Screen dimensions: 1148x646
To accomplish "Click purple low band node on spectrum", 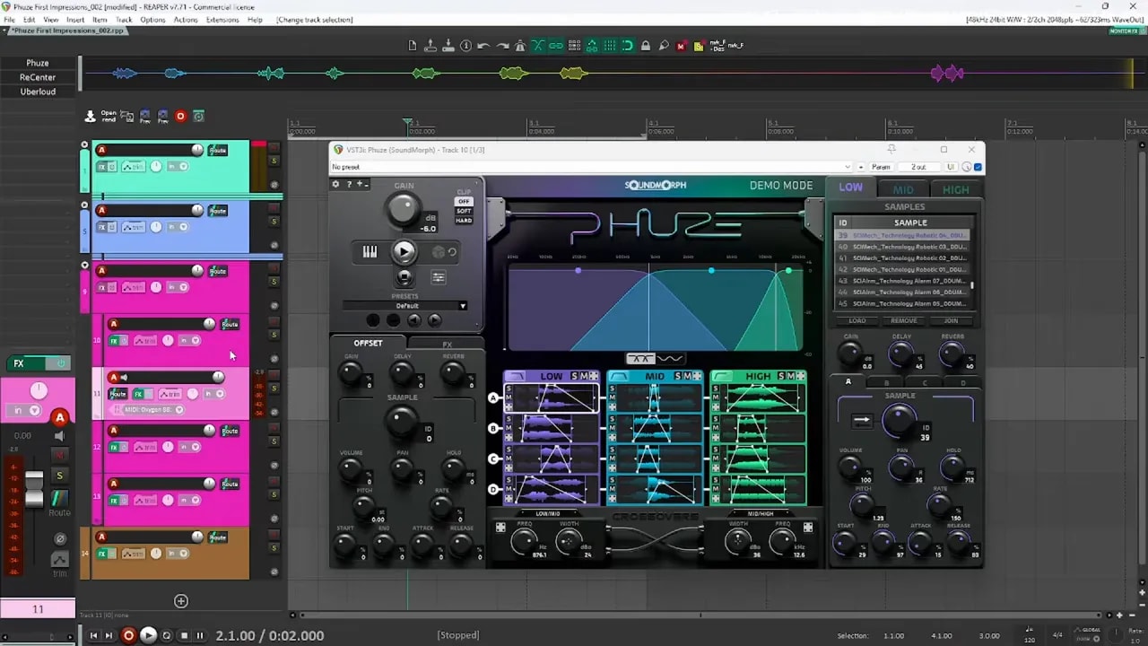I will point(578,270).
